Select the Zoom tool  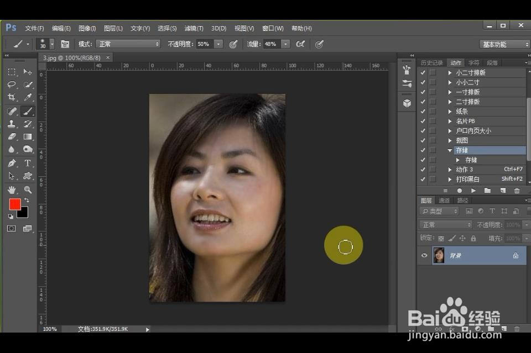28,189
